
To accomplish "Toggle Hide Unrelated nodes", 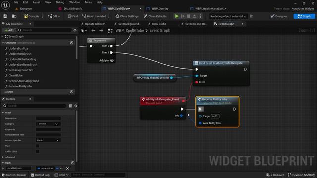I will [x=94, y=16].
